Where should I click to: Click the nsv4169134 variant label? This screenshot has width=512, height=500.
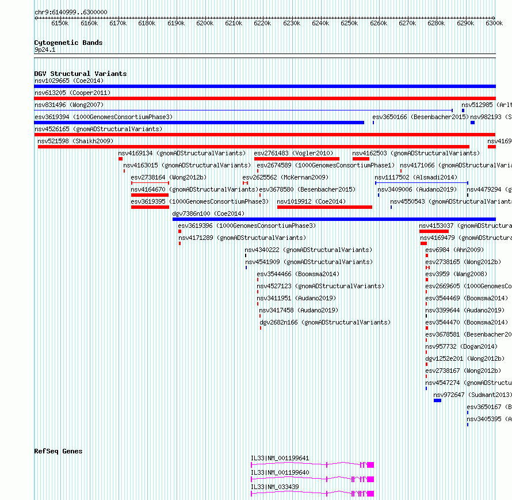pyautogui.click(x=182, y=153)
